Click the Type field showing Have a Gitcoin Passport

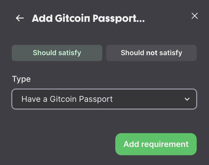click(104, 99)
